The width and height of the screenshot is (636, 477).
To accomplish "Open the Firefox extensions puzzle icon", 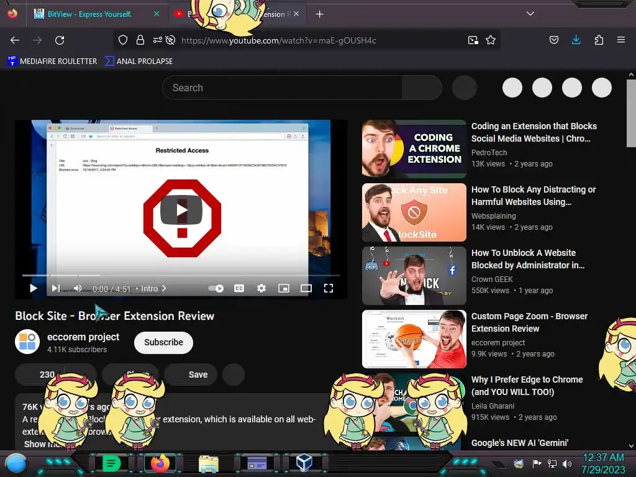I will tap(599, 40).
